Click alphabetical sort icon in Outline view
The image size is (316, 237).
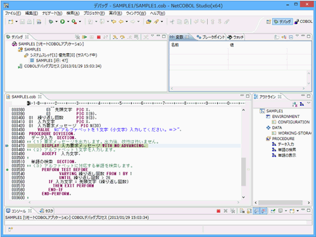(x=294, y=104)
